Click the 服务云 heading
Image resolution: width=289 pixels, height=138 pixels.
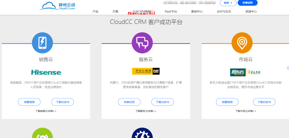tap(146, 59)
